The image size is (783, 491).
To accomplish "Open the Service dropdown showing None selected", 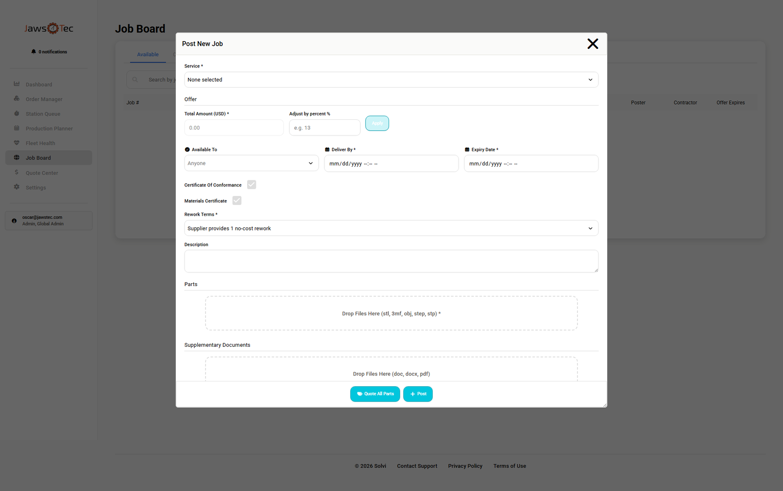I will (391, 80).
